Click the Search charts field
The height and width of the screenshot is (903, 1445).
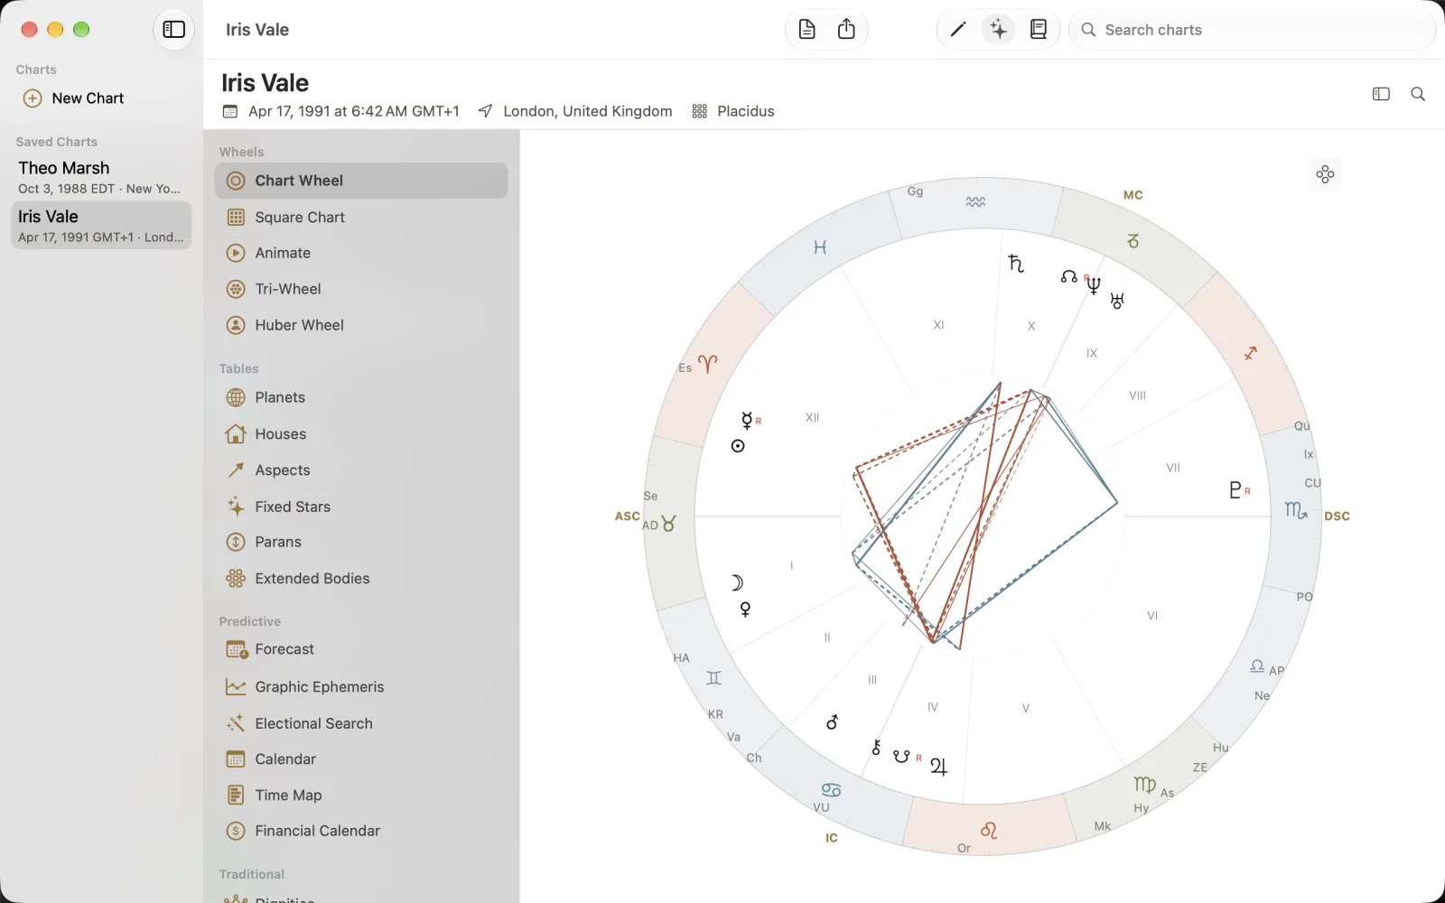click(1253, 30)
